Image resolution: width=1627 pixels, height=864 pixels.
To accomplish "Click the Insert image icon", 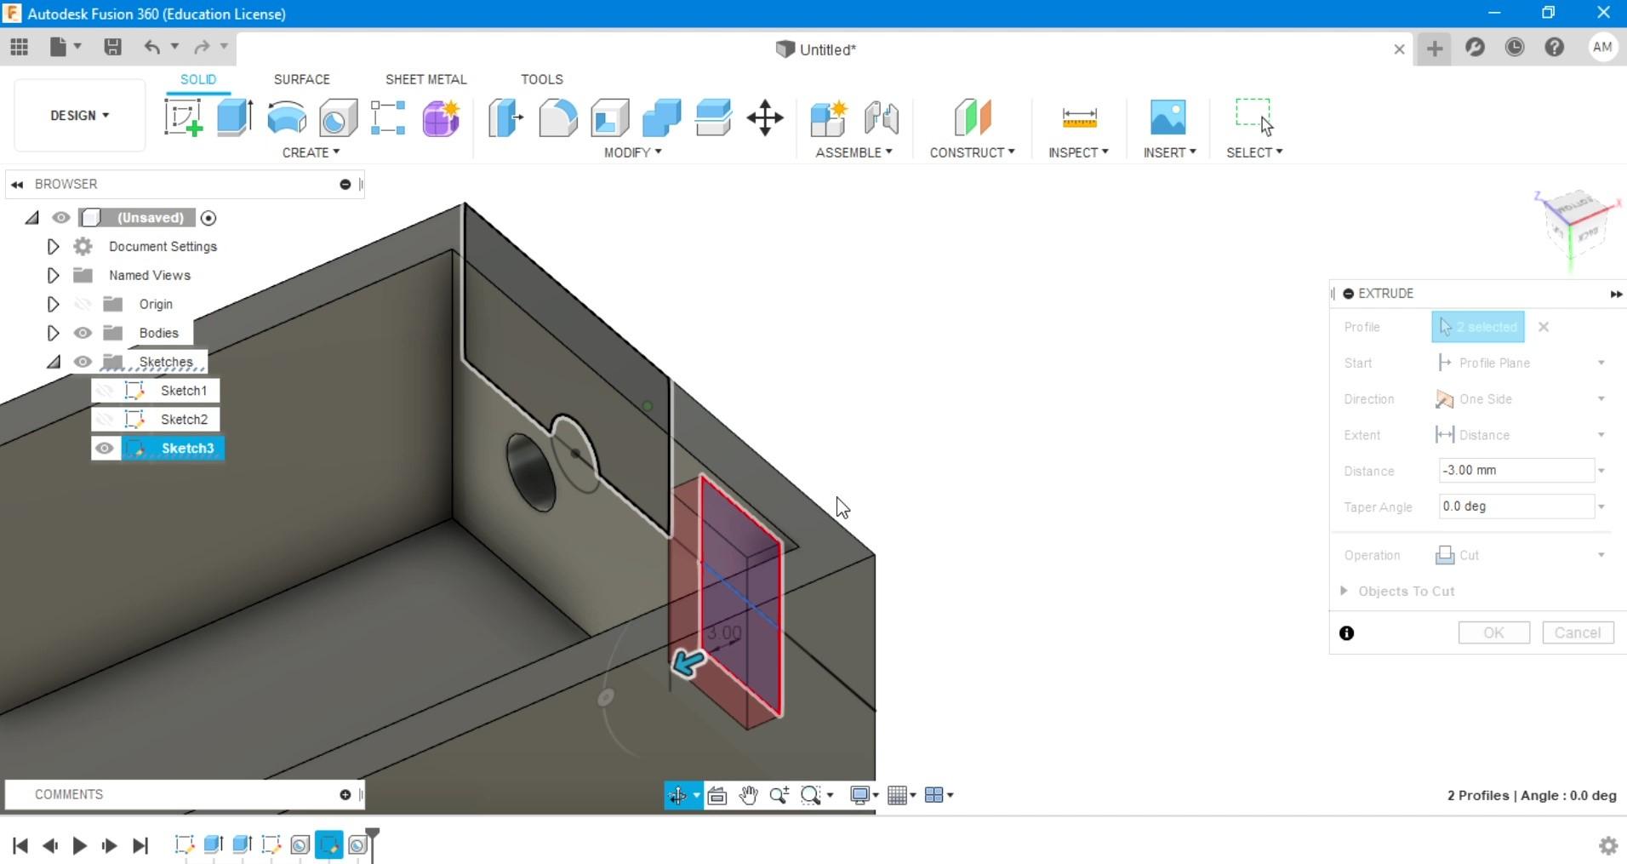I will (1167, 117).
